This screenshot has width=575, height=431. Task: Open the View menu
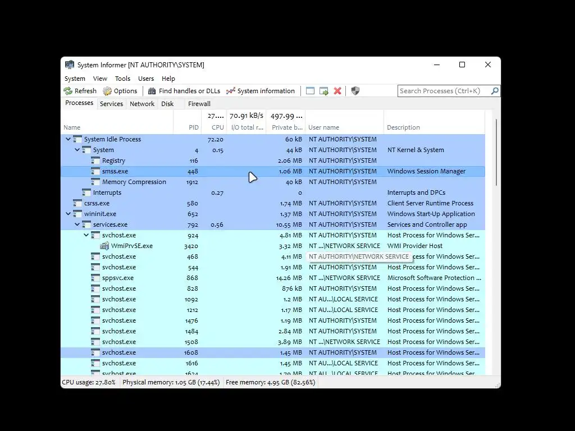pos(100,79)
